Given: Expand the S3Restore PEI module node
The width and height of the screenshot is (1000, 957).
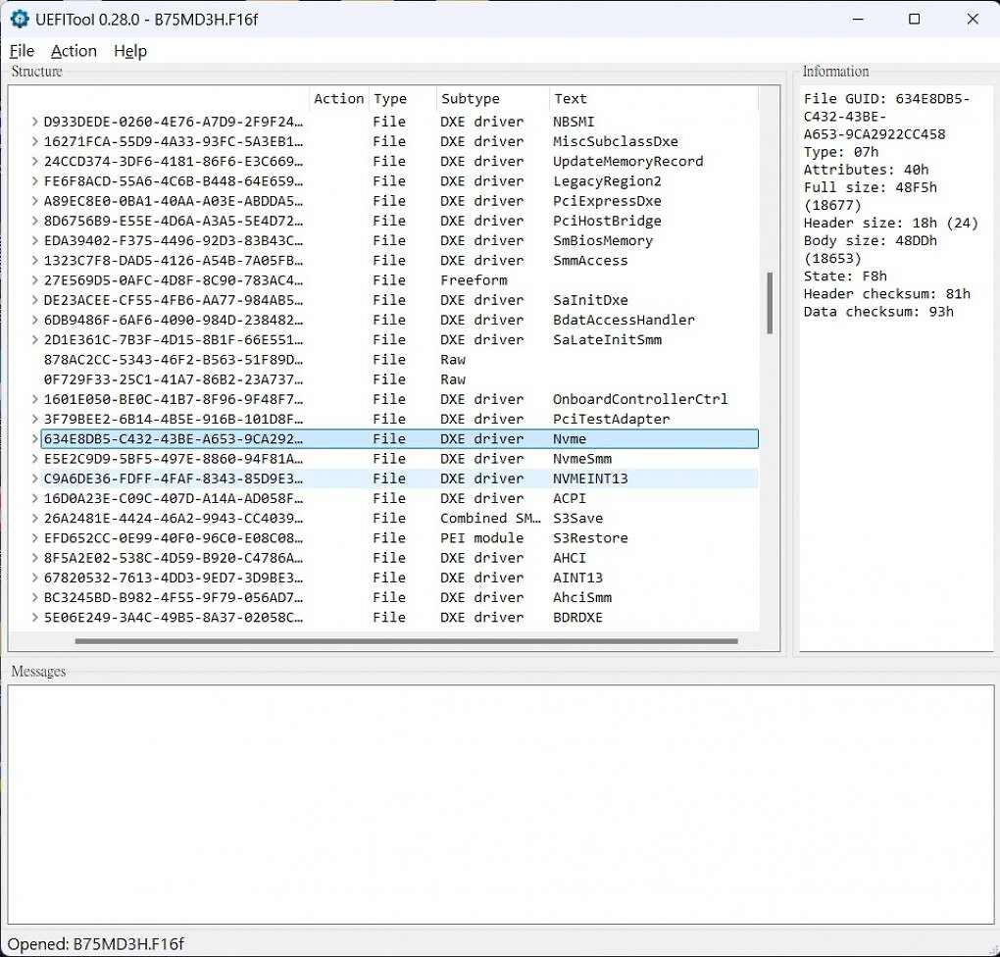Looking at the screenshot, I should 35,538.
